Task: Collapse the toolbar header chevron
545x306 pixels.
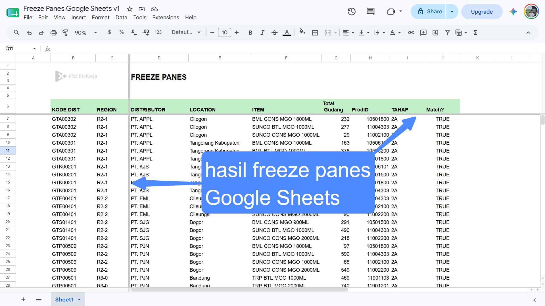Action: click(528, 33)
